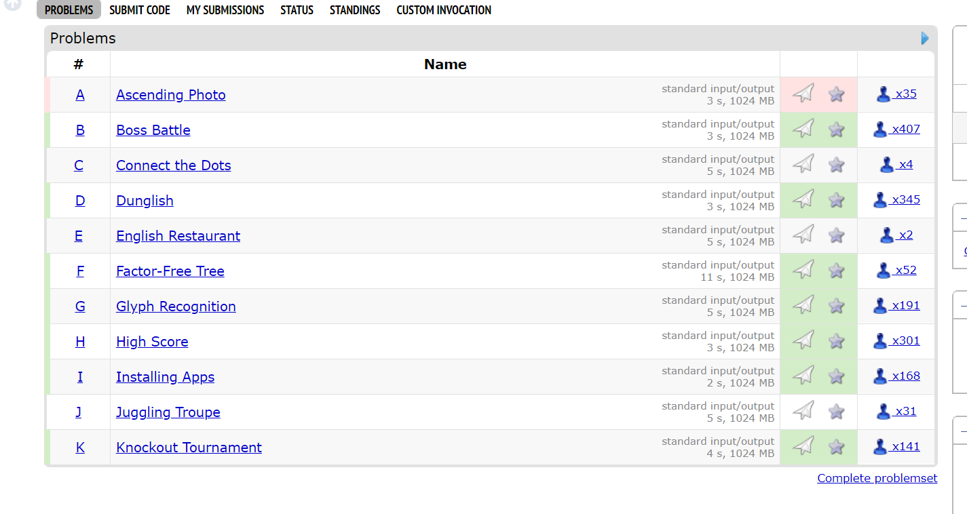
Task: Click submit icon for Connect the Dots
Action: (x=803, y=164)
